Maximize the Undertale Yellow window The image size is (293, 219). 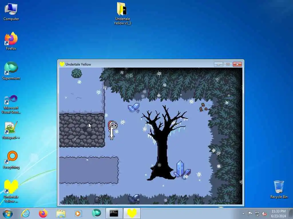pyautogui.click(x=227, y=64)
